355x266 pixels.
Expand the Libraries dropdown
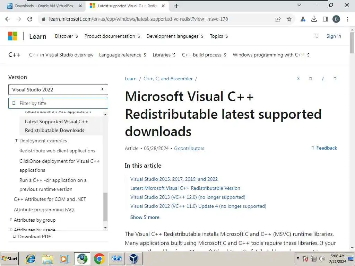click(164, 55)
